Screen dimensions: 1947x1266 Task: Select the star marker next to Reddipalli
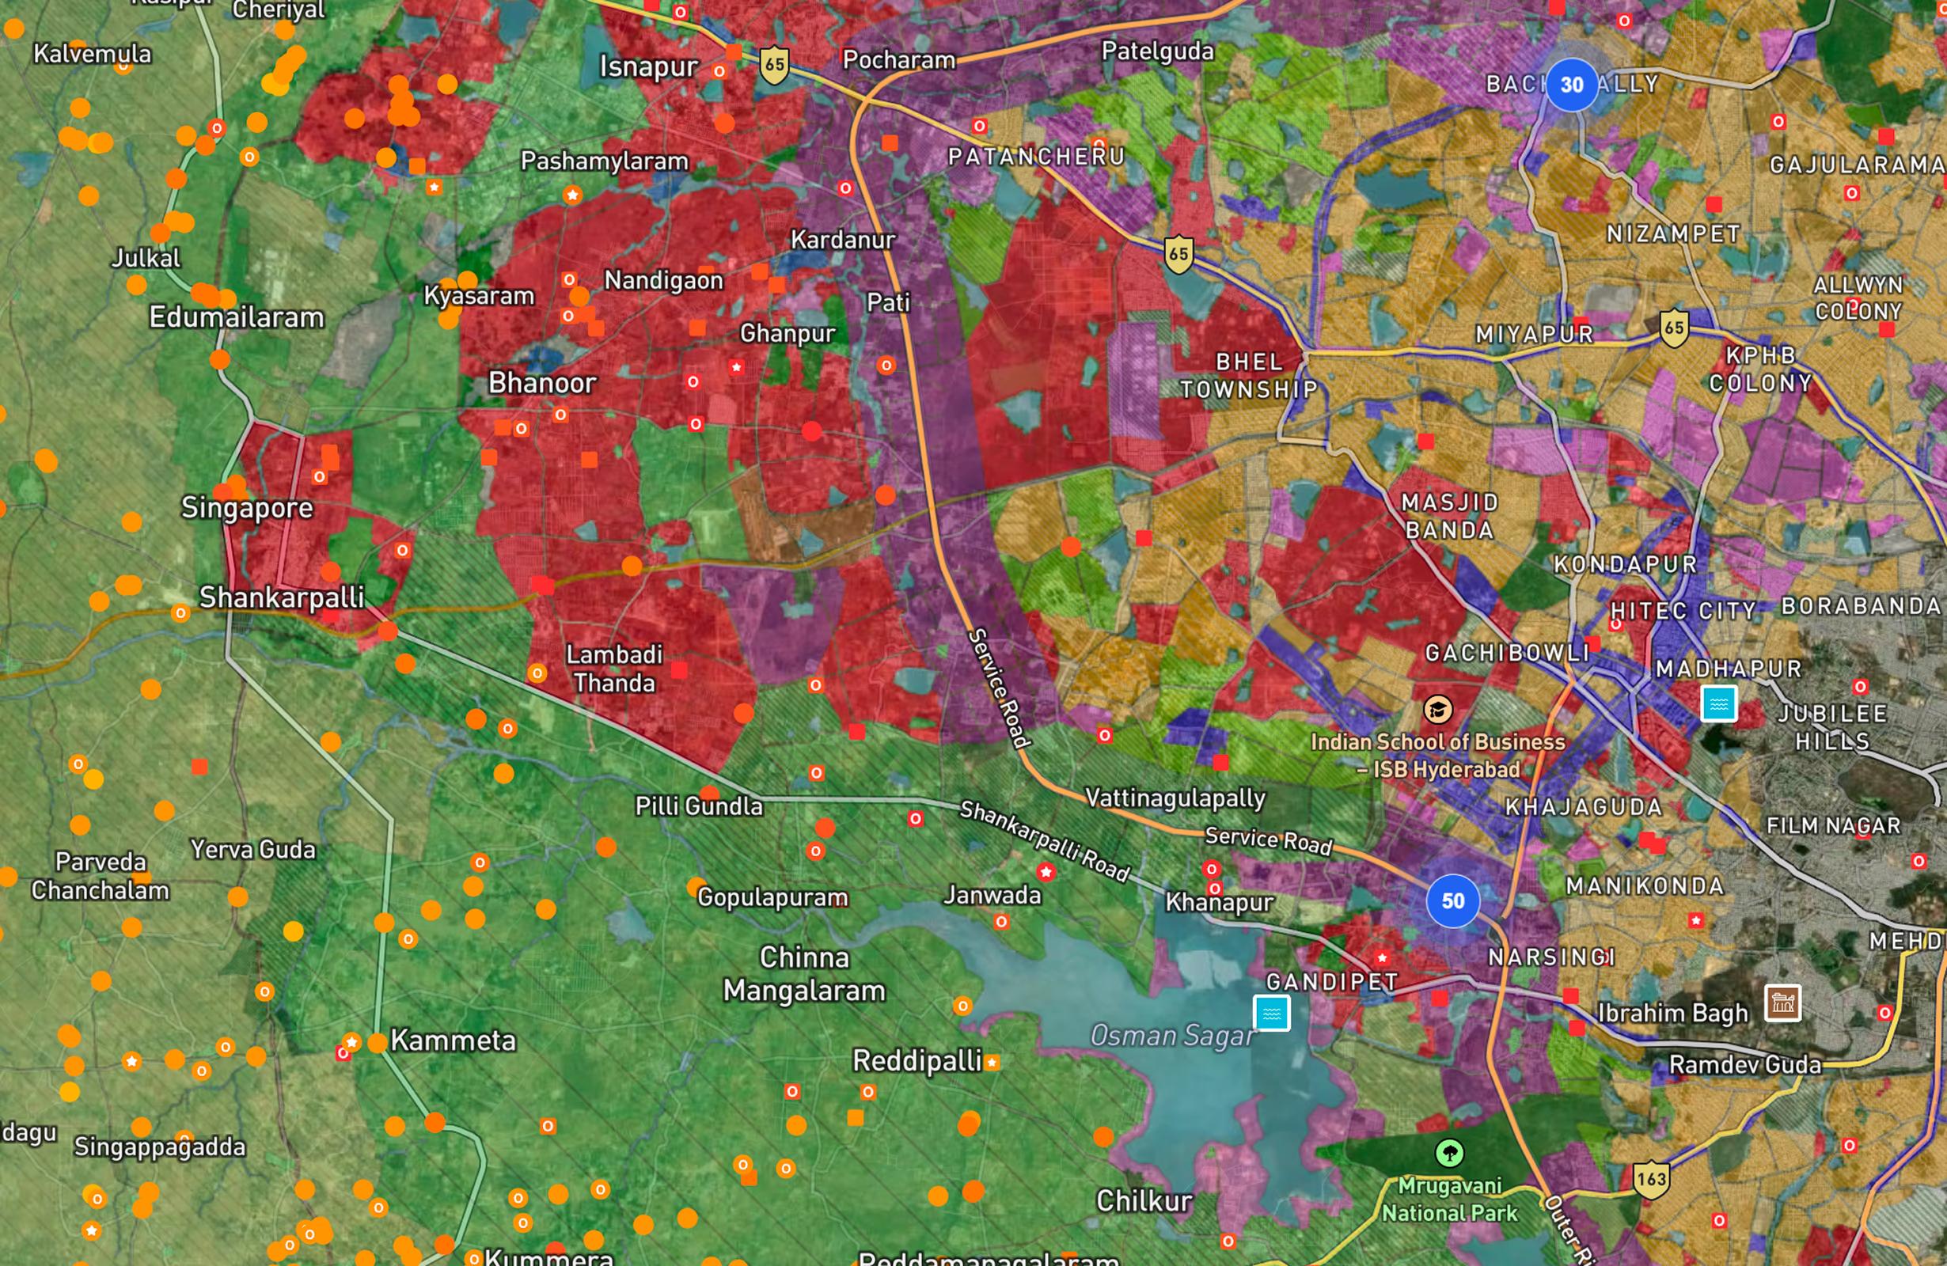coord(992,1063)
